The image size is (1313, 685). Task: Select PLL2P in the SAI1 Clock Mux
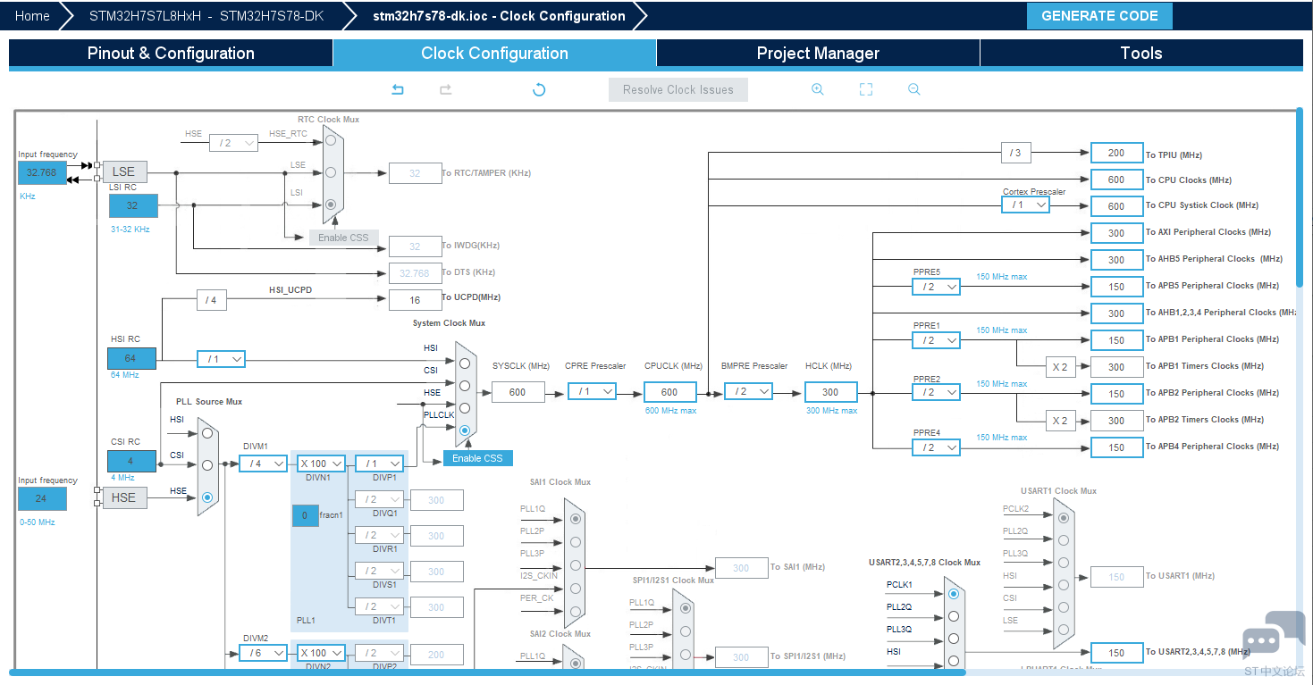575,542
